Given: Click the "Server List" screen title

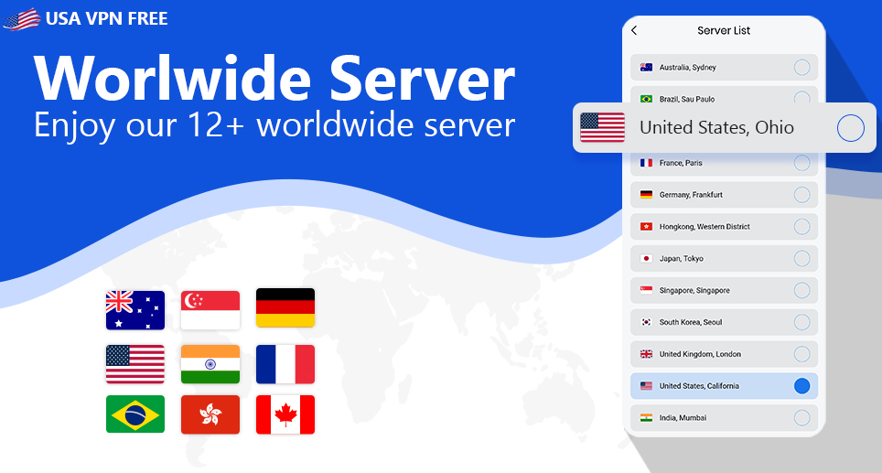Looking at the screenshot, I should [724, 30].
